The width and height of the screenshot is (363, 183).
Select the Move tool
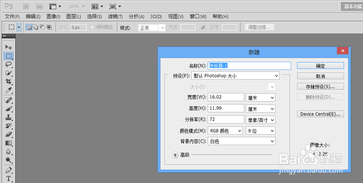9,47
